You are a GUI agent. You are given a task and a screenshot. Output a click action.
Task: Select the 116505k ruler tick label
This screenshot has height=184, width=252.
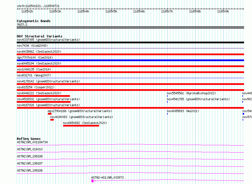[x=111, y=11]
